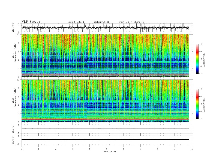The height and width of the screenshot is (167, 216).
Task: Click the ch.3 voltage waveform trace
Action: coord(105,129)
